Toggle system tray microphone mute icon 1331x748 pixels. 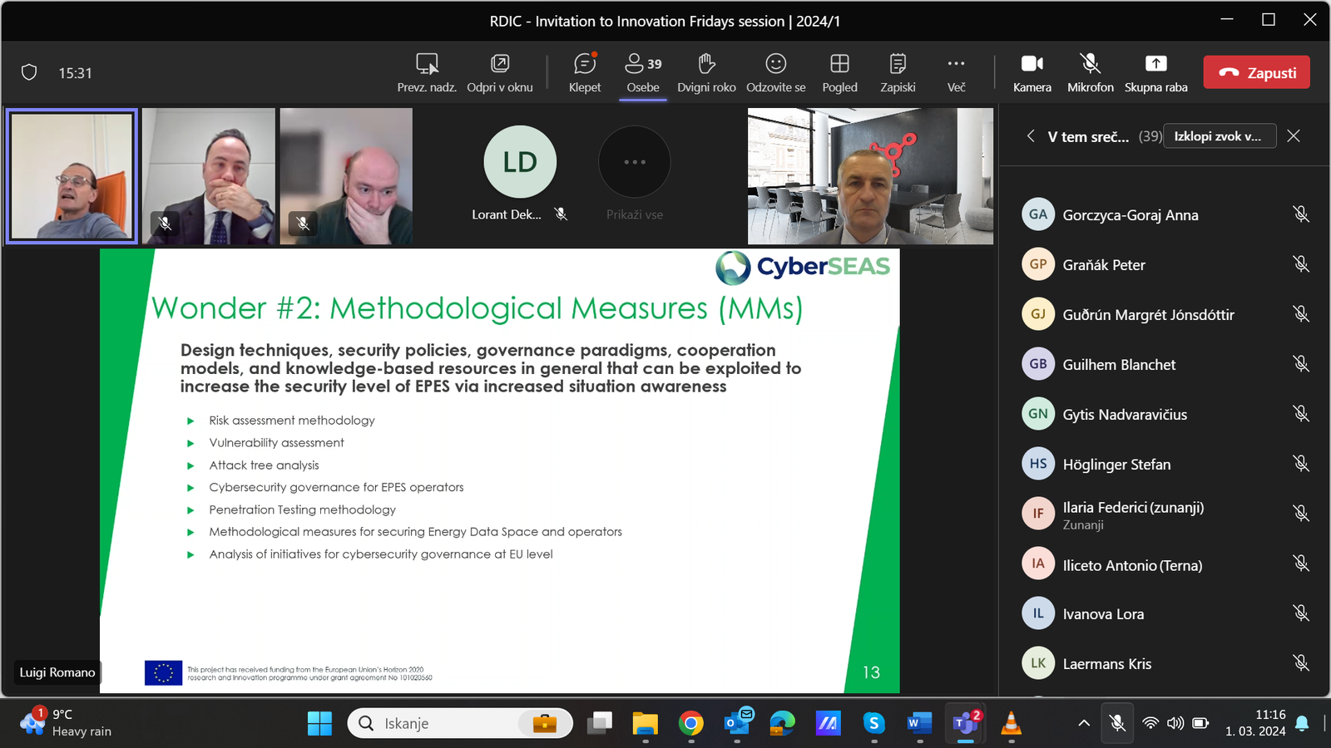coord(1118,723)
